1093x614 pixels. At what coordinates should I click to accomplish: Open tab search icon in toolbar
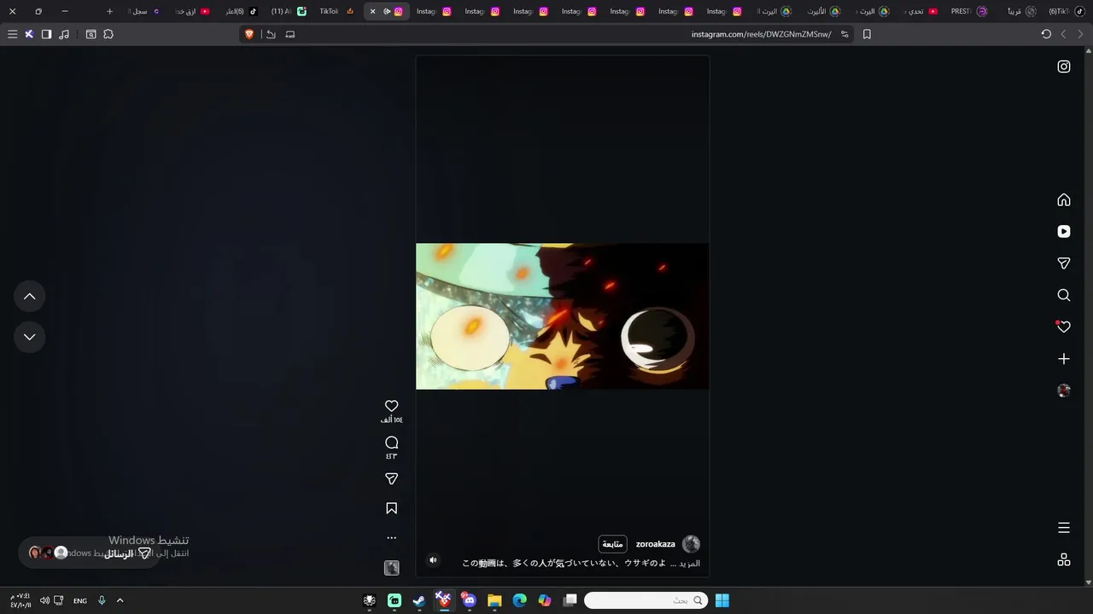pyautogui.click(x=91, y=34)
